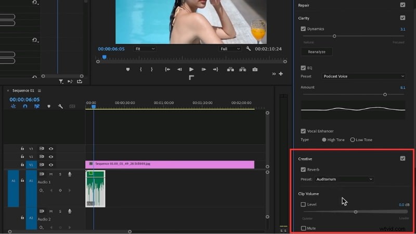Image resolution: width=416 pixels, height=234 pixels.
Task: Uncheck the EQ checkbox
Action: pyautogui.click(x=303, y=68)
